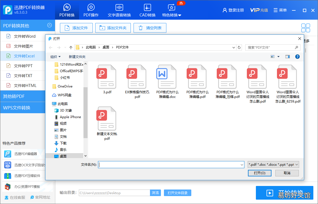318x204 pixels.
Task: Expand the 其他转PDF section
Action: click(x=23, y=96)
